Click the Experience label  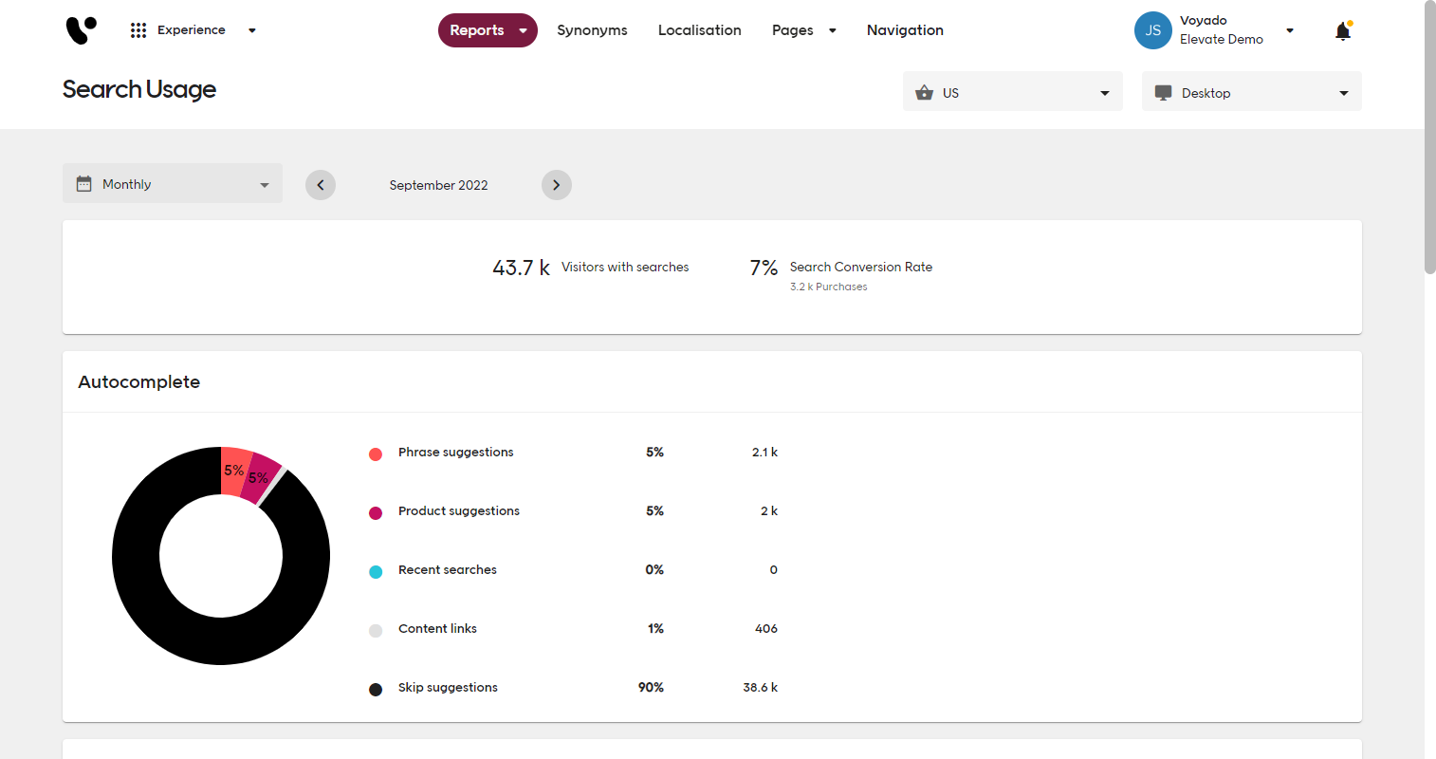click(192, 30)
